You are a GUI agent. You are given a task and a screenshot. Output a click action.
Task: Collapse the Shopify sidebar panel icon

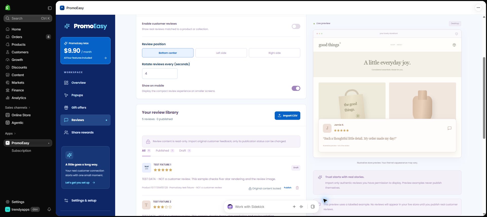tap(50, 8)
